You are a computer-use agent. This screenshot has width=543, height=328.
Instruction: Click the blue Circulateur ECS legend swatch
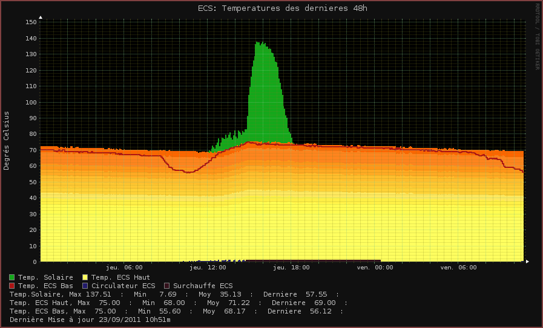85,286
